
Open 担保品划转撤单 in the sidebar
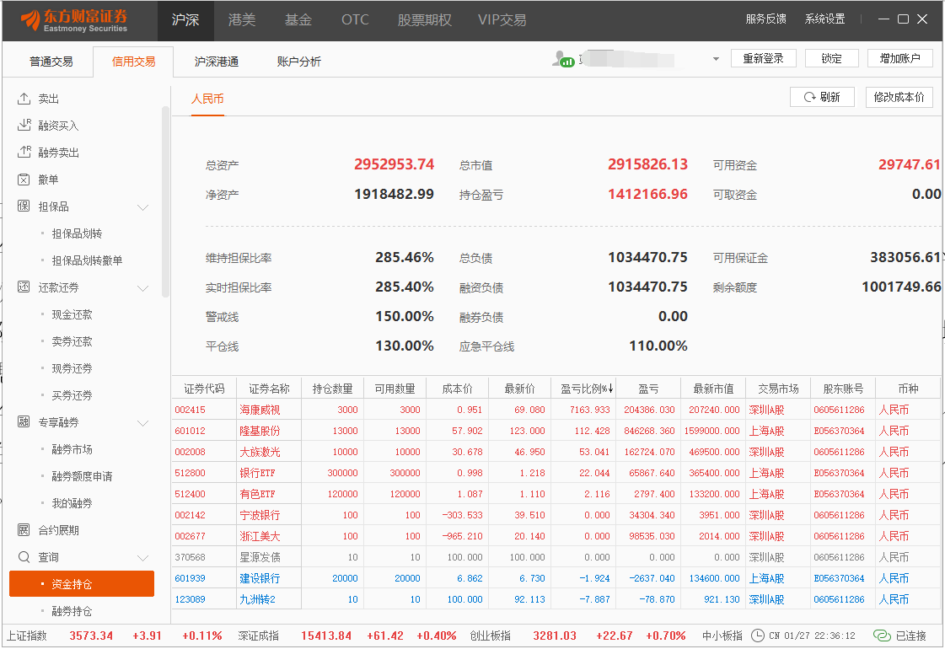click(x=88, y=260)
